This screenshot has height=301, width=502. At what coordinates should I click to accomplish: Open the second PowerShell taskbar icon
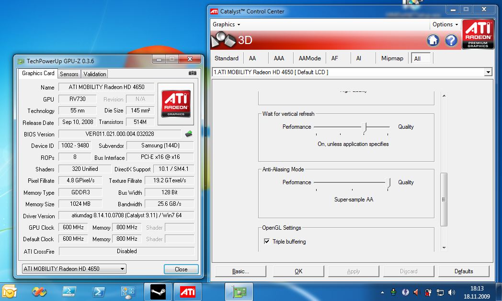(x=99, y=292)
